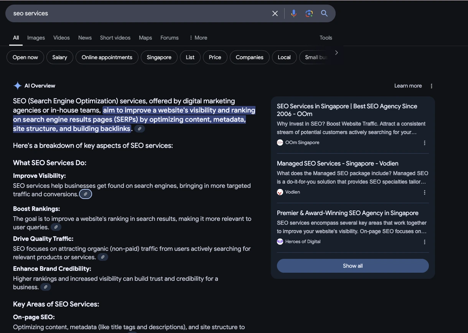Expand the More search categories menu
This screenshot has height=333, width=468.
click(198, 38)
